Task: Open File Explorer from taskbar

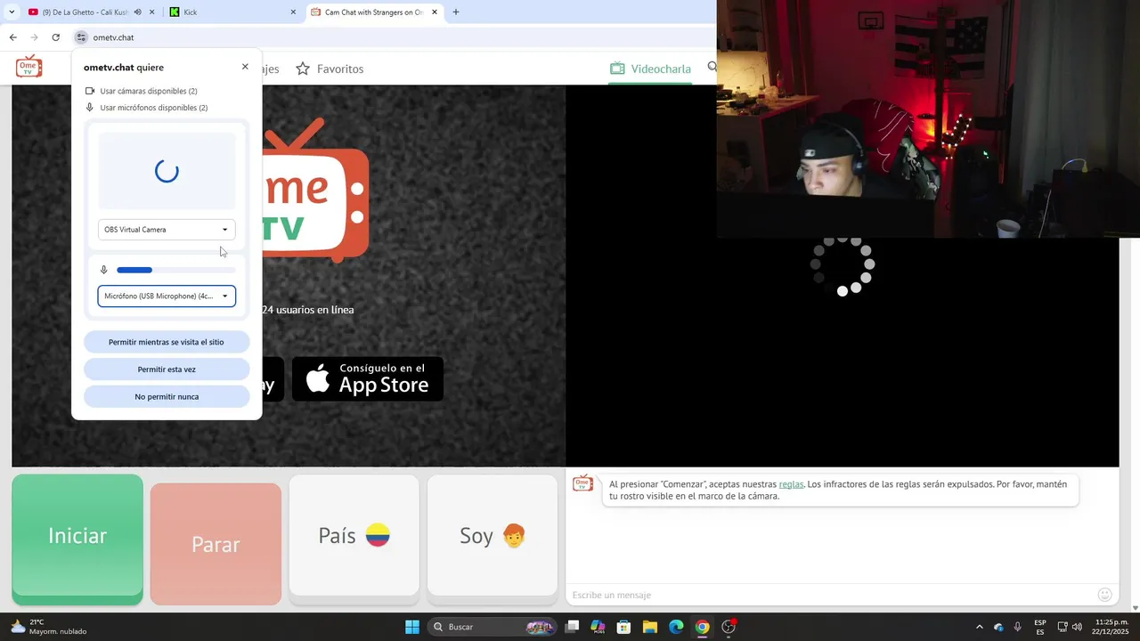Action: coord(650,627)
